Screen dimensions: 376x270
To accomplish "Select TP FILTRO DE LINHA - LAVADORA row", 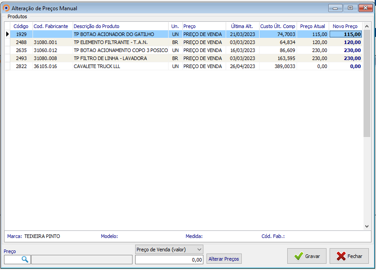I will [110, 58].
